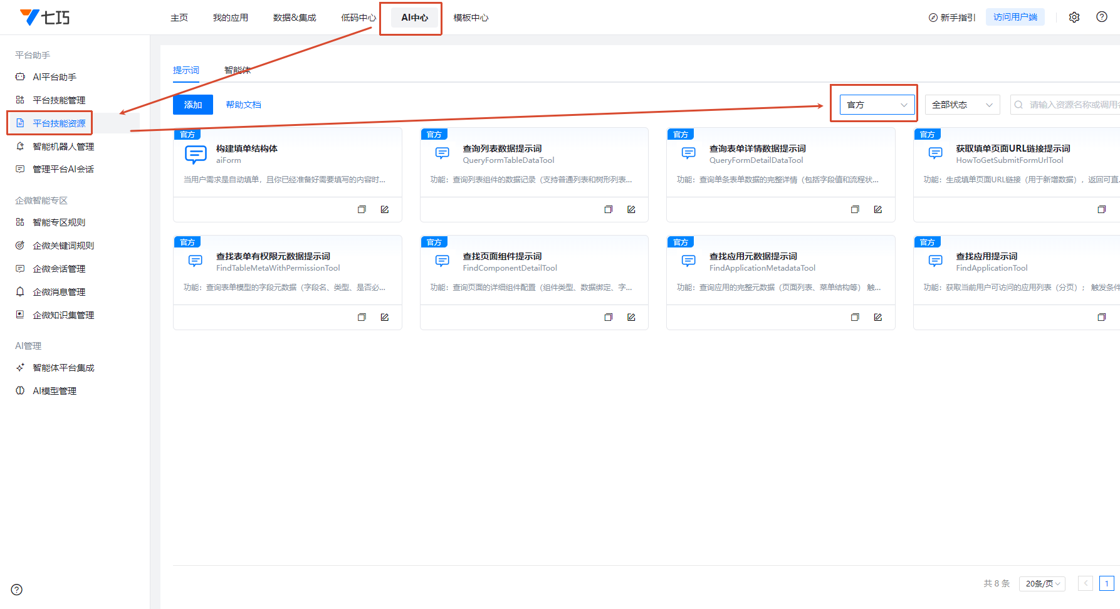Image resolution: width=1120 pixels, height=609 pixels.
Task: Click the 七巧 logo
Action: click(x=44, y=17)
